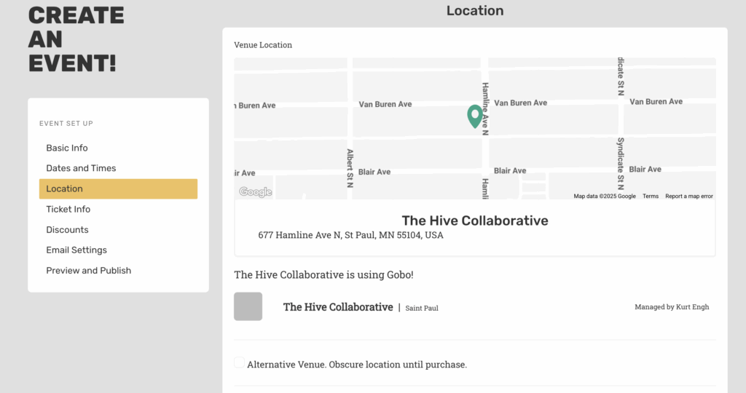This screenshot has width=746, height=393.
Task: Click Managed by Kurt Engh text
Action: pyautogui.click(x=672, y=307)
